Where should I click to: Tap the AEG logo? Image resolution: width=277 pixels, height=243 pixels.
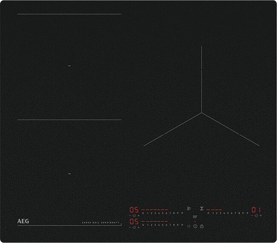click(23, 221)
